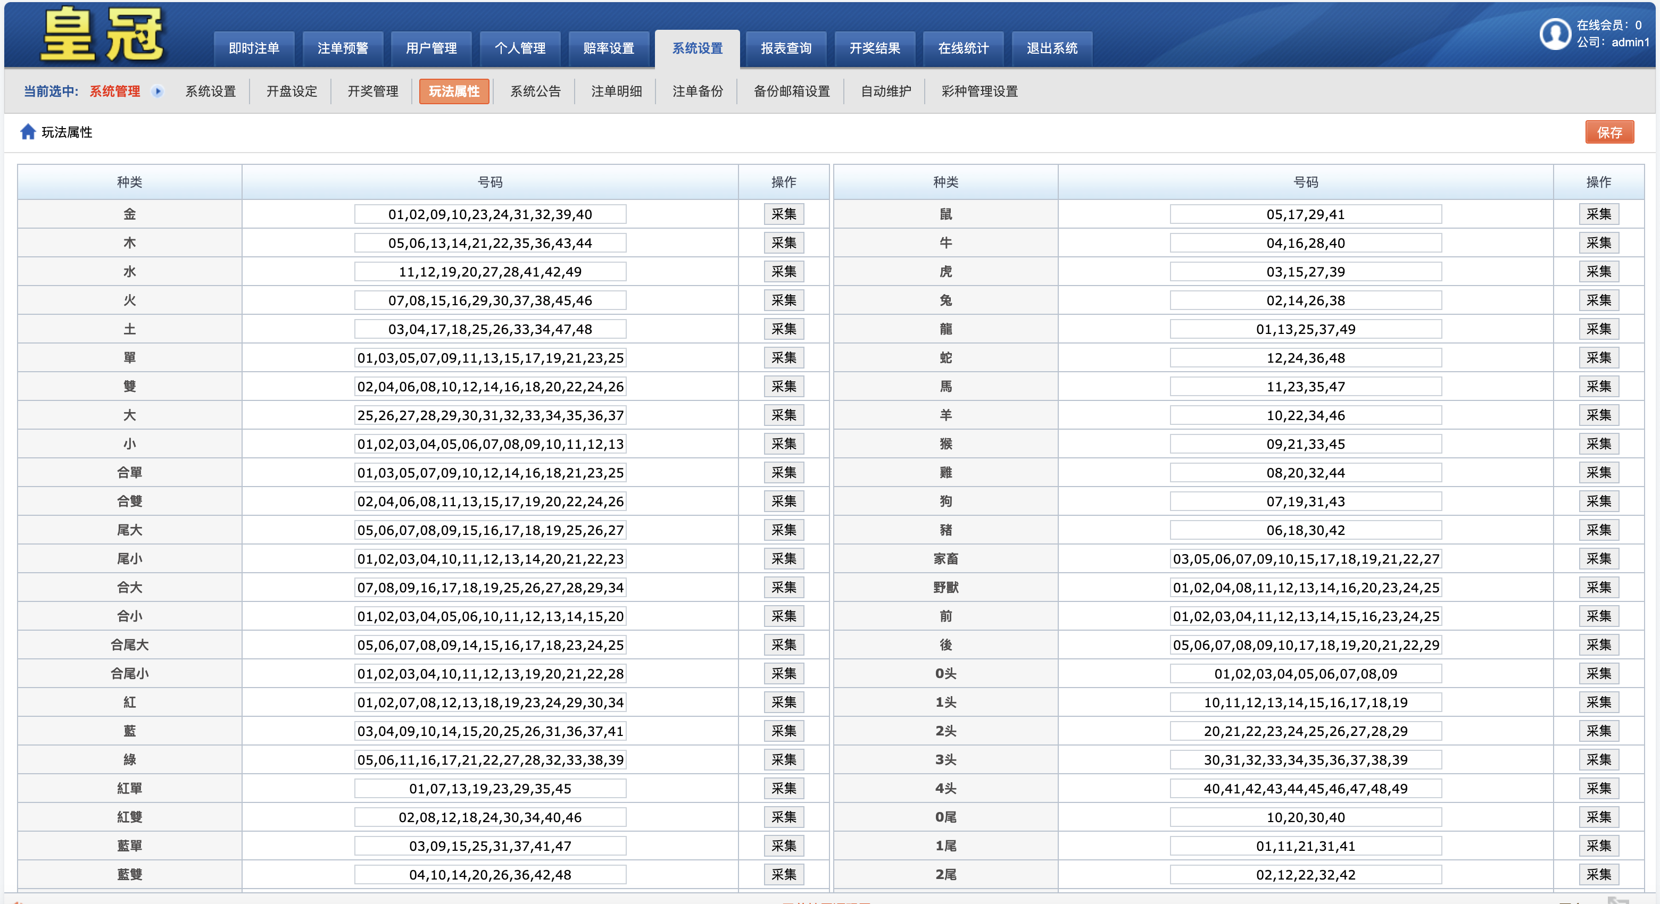1660x904 pixels.
Task: Go to the 系统公告 submenu item
Action: (535, 91)
